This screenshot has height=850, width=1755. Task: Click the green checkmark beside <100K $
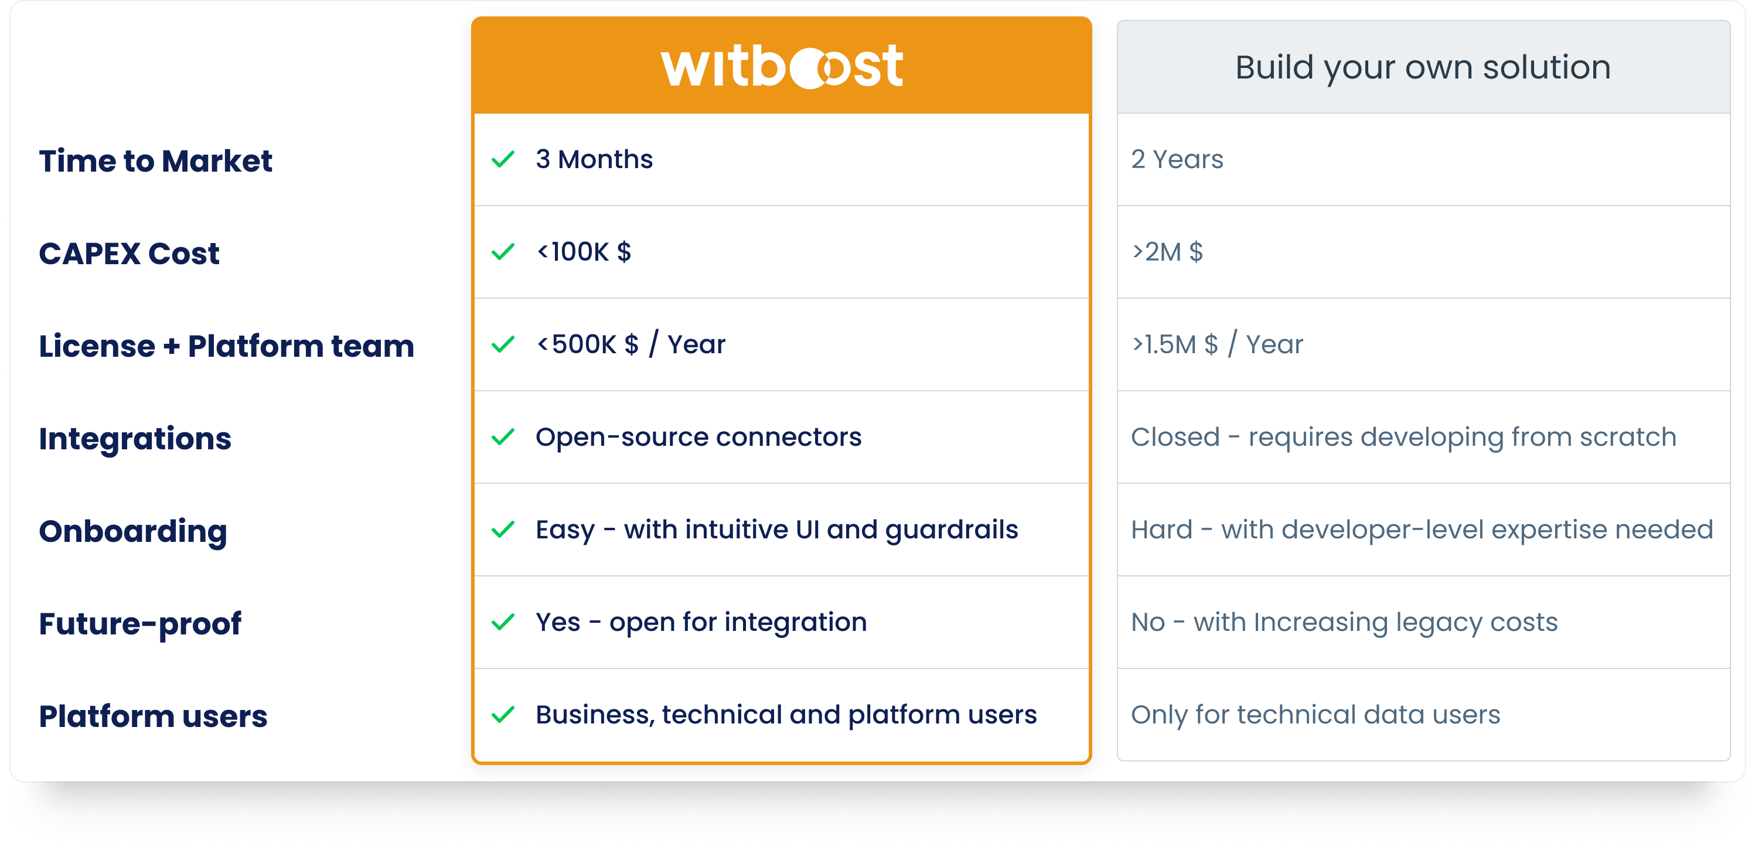tap(503, 252)
